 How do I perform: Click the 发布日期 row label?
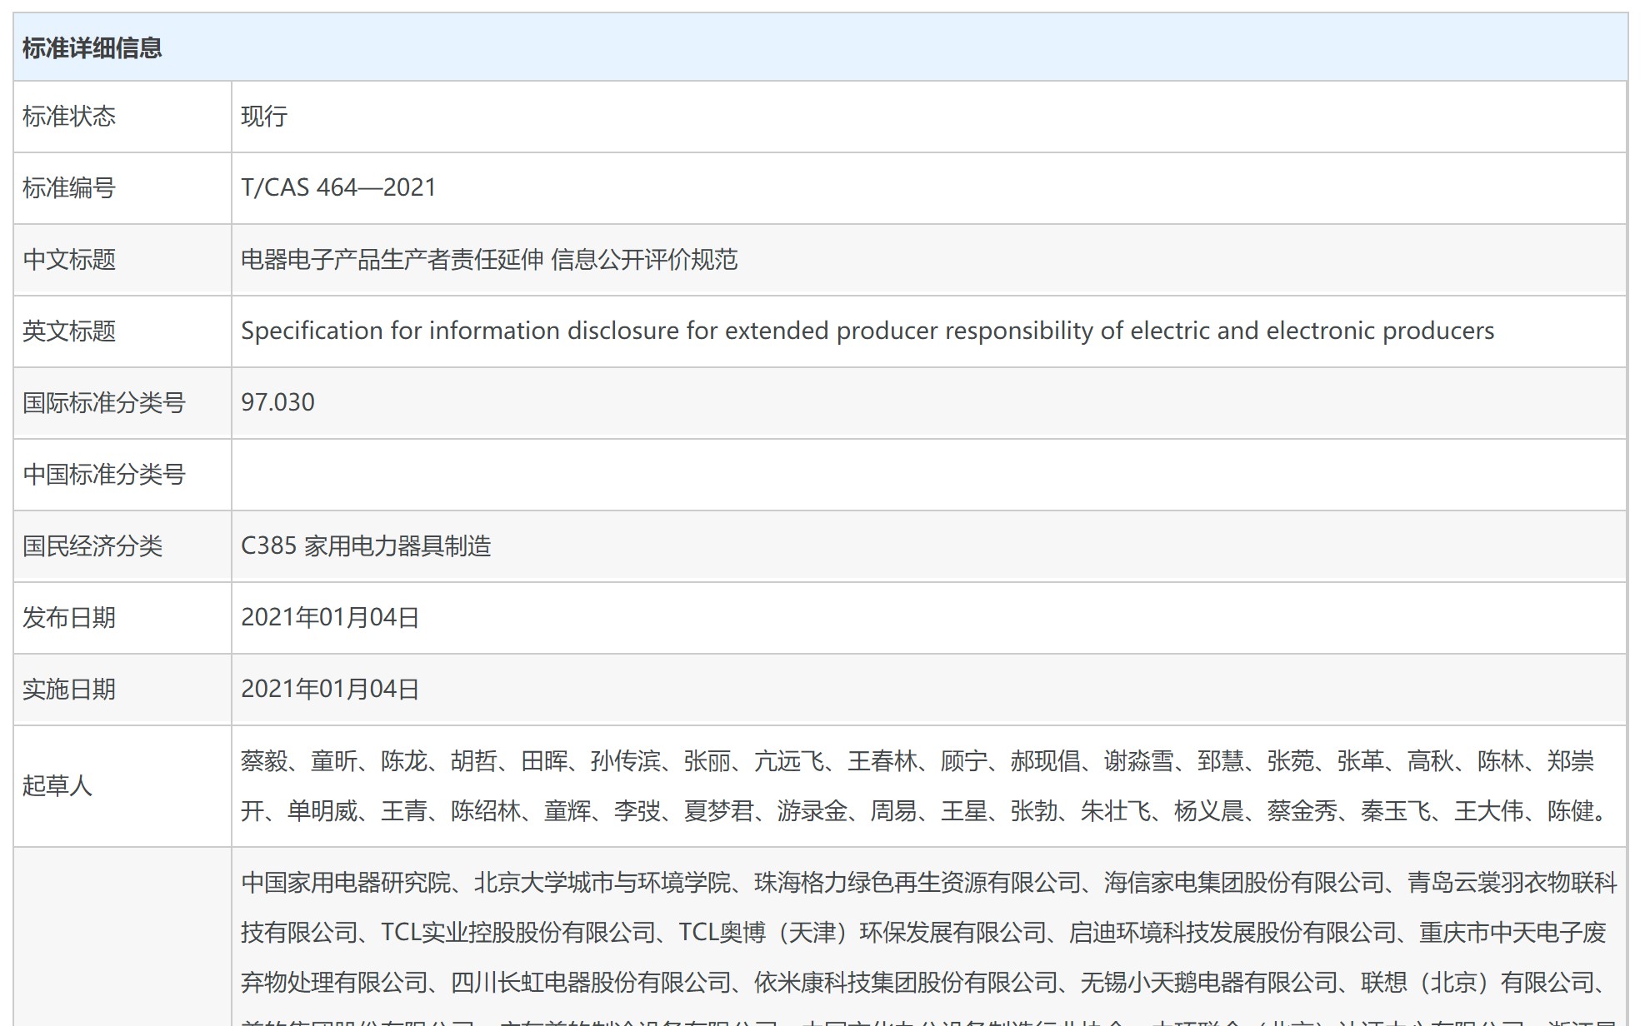tap(69, 618)
